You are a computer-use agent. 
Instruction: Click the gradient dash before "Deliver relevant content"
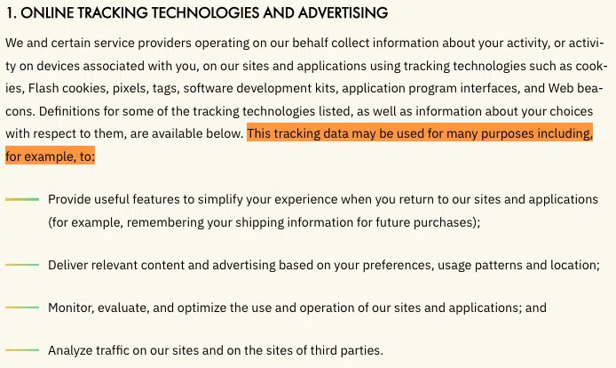click(22, 265)
